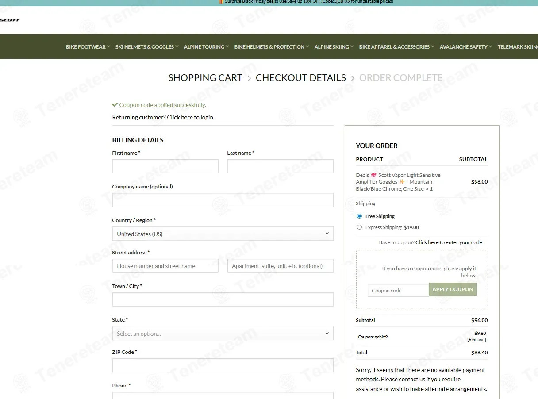Open Bike Apparel & Accessories menu
Viewport: 538px width, 399px height.
[396, 47]
